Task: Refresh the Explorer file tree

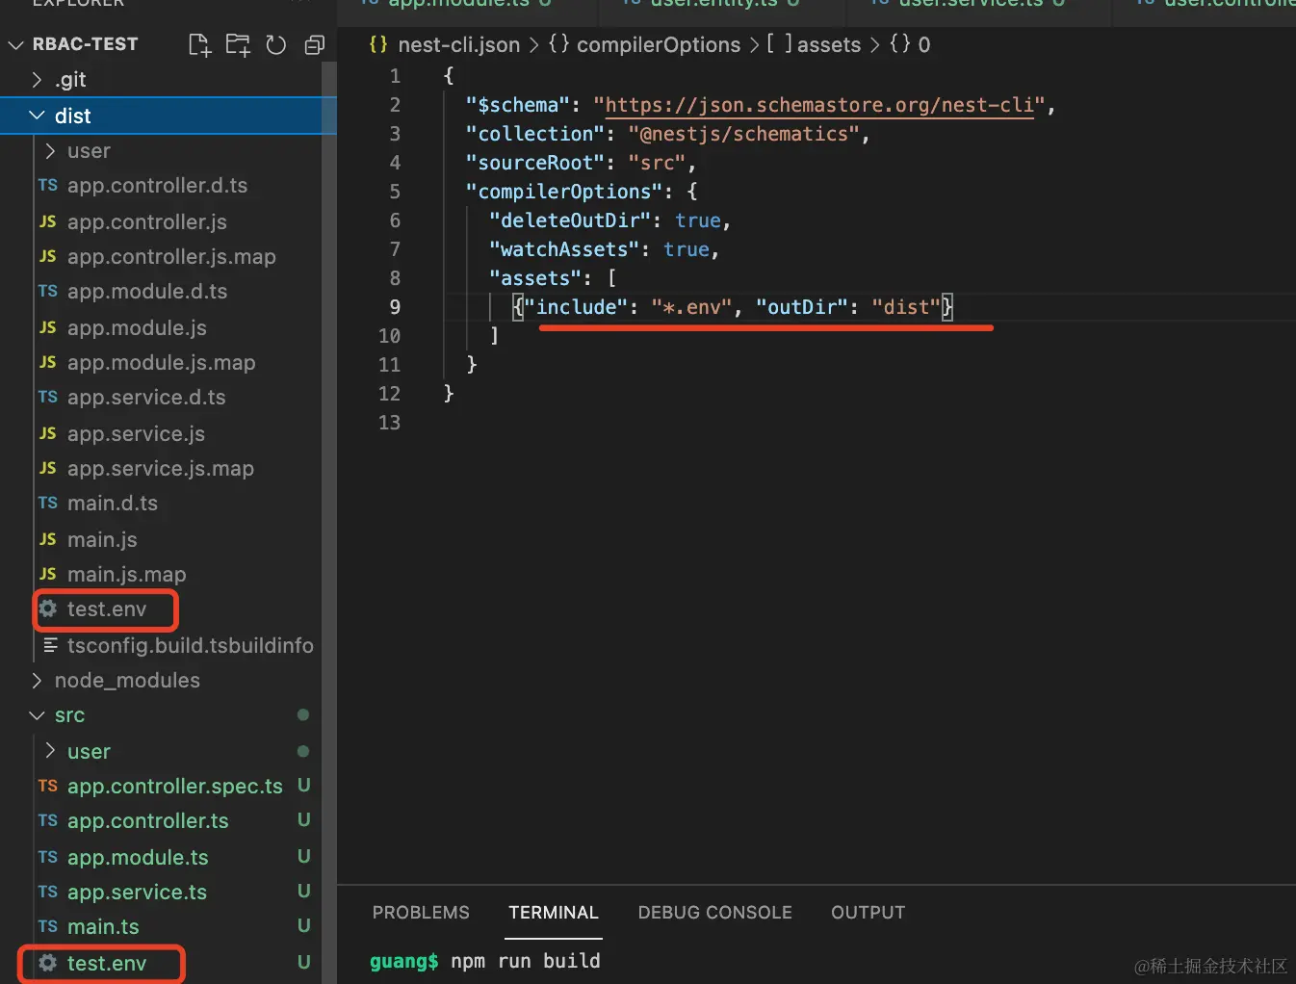Action: (x=276, y=44)
